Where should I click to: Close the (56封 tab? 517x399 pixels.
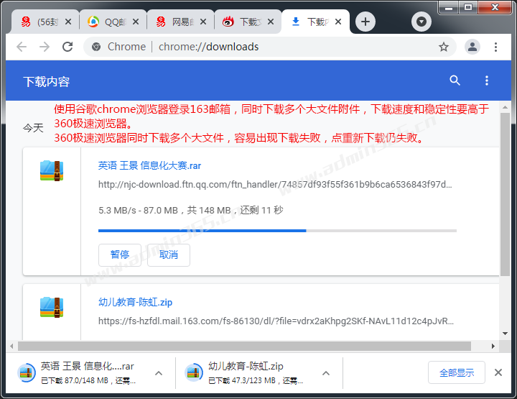68,22
